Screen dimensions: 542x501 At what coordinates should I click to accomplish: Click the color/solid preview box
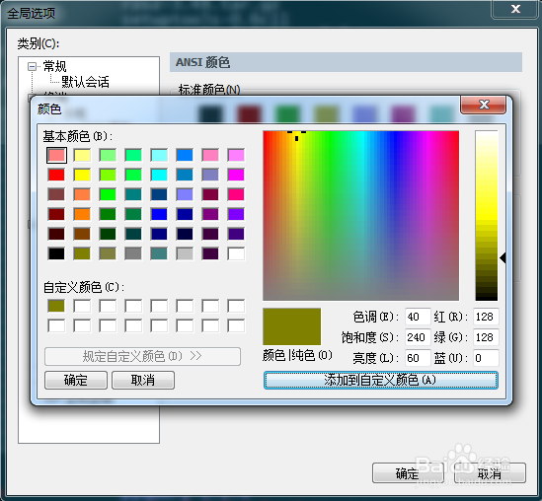tap(292, 326)
